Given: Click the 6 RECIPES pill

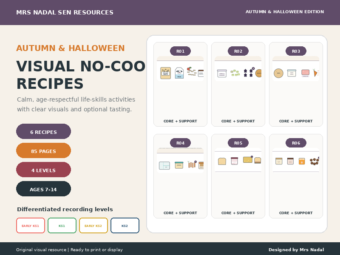Looking at the screenshot, I should pyautogui.click(x=44, y=131).
